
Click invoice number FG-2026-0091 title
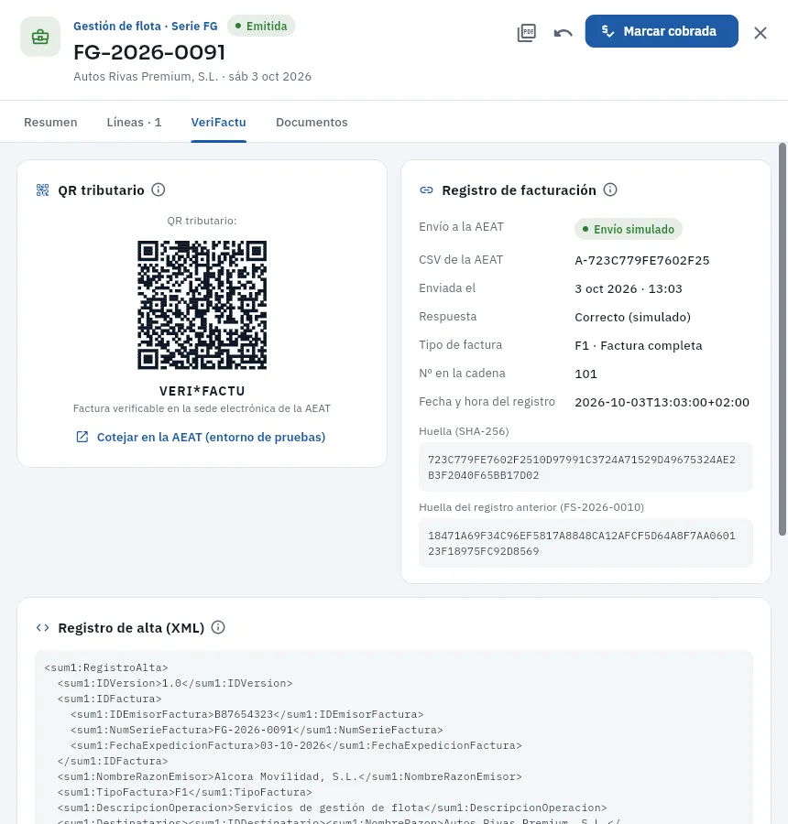pyautogui.click(x=149, y=52)
